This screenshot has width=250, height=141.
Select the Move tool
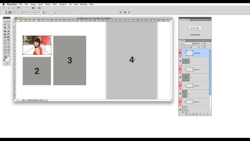coord(8,22)
